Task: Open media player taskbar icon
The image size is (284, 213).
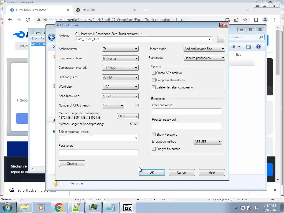Action: tap(41, 207)
